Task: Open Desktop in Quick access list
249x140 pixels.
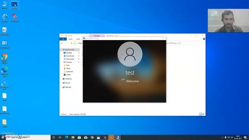Action: (x=69, y=53)
